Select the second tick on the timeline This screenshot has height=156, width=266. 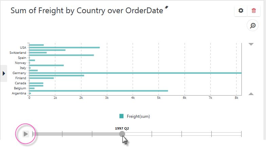coord(62,134)
